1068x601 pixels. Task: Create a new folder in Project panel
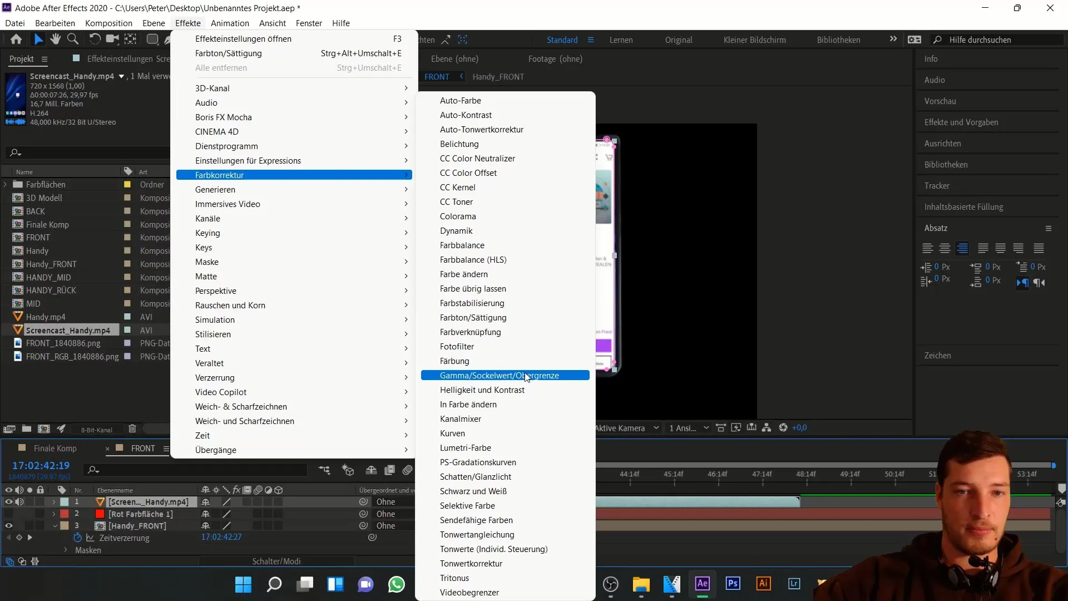pos(26,429)
